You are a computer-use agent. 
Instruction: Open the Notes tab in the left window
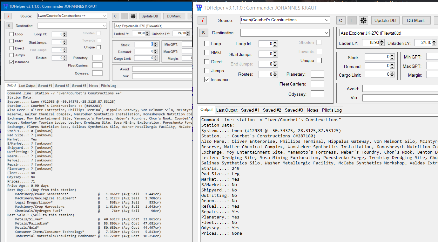tap(93, 86)
